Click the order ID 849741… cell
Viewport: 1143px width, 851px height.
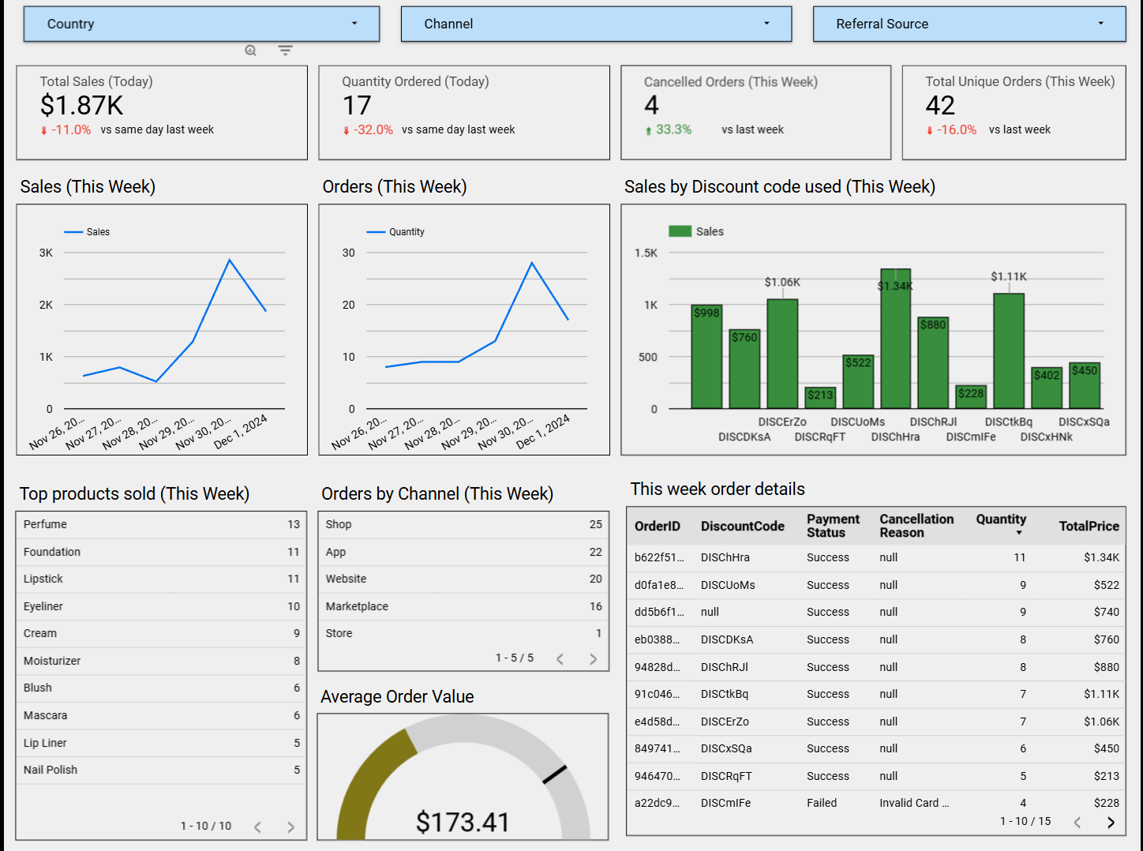point(658,748)
